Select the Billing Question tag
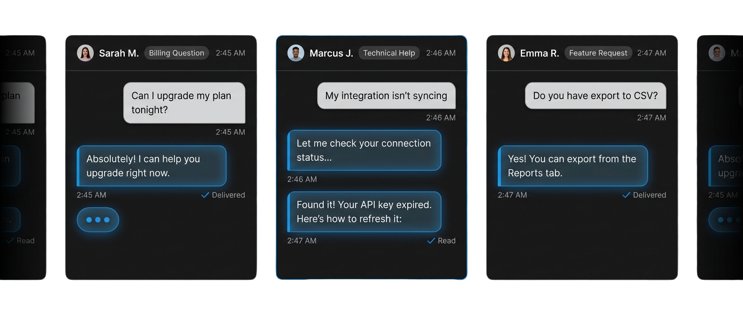This screenshot has height=315, width=743. 176,53
